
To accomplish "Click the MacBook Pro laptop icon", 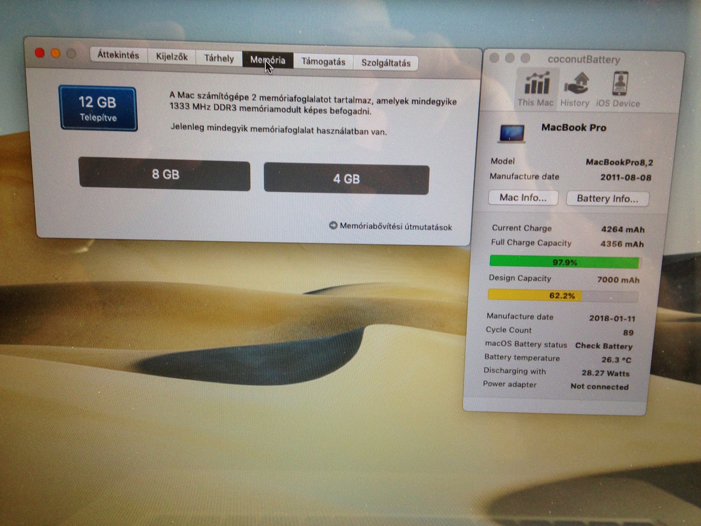I will [x=512, y=133].
